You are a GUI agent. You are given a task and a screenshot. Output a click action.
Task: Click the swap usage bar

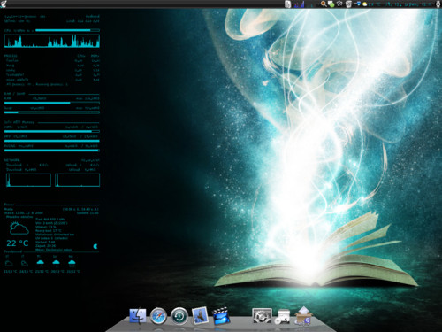coord(52,112)
